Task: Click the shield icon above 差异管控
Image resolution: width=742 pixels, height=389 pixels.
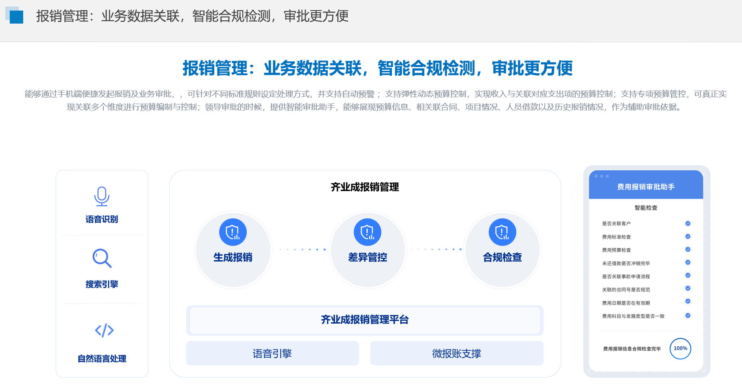Action: 368,232
